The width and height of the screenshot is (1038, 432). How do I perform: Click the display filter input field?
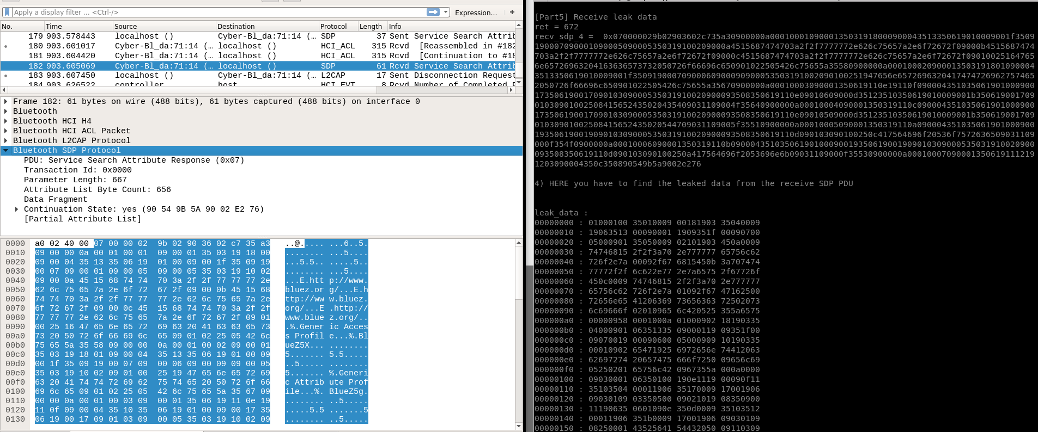(218, 12)
